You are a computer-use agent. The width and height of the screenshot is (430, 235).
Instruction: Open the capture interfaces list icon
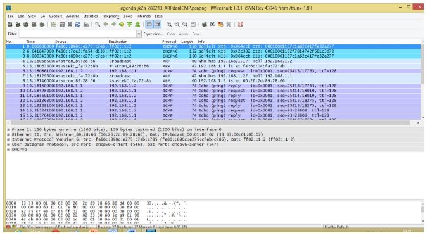10,24
